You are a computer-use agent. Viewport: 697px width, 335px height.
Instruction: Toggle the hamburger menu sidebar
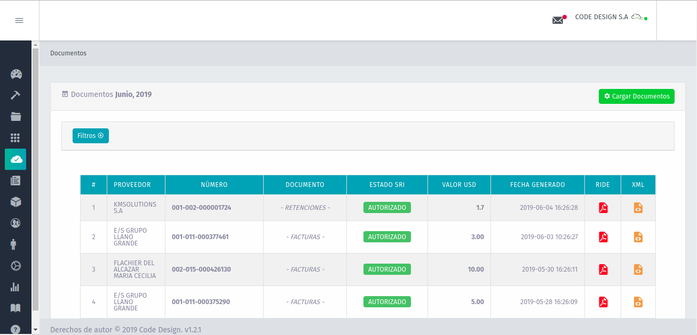(x=19, y=21)
